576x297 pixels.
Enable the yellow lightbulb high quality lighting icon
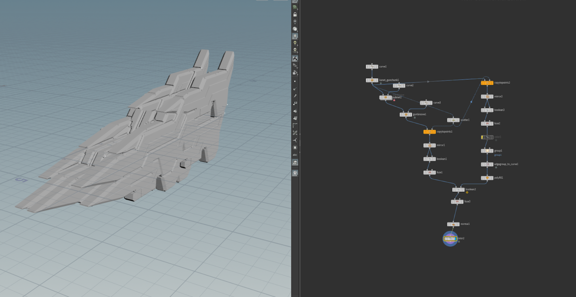tap(295, 43)
